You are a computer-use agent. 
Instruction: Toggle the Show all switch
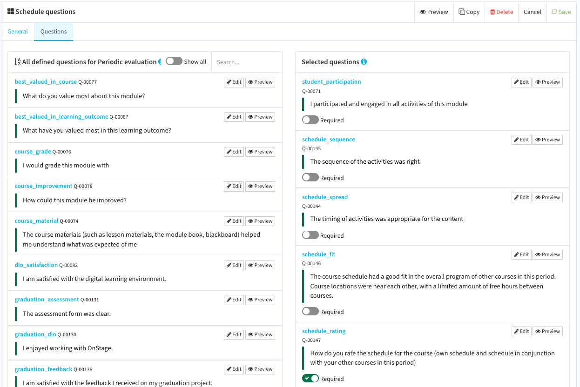(x=174, y=61)
